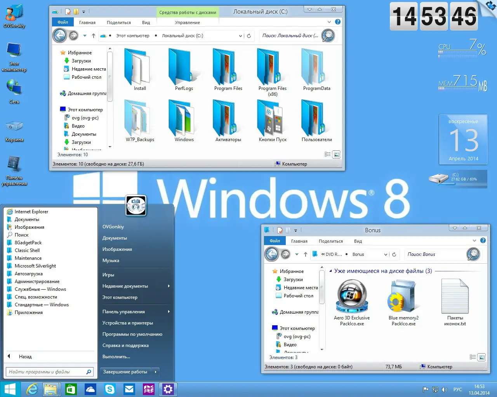Open shutdown options arrow next to Завершение работы
497x397 pixels.
[x=156, y=372]
